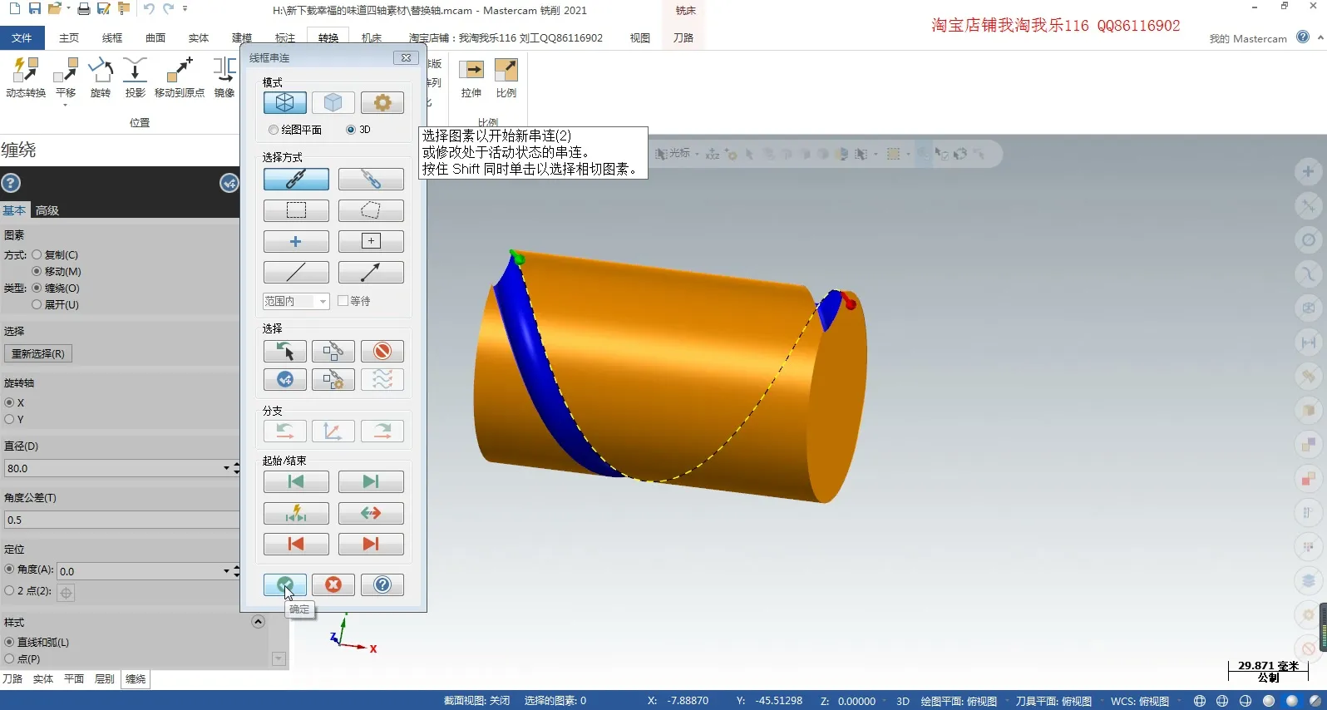Select the wireframe mode icon

pos(284,102)
